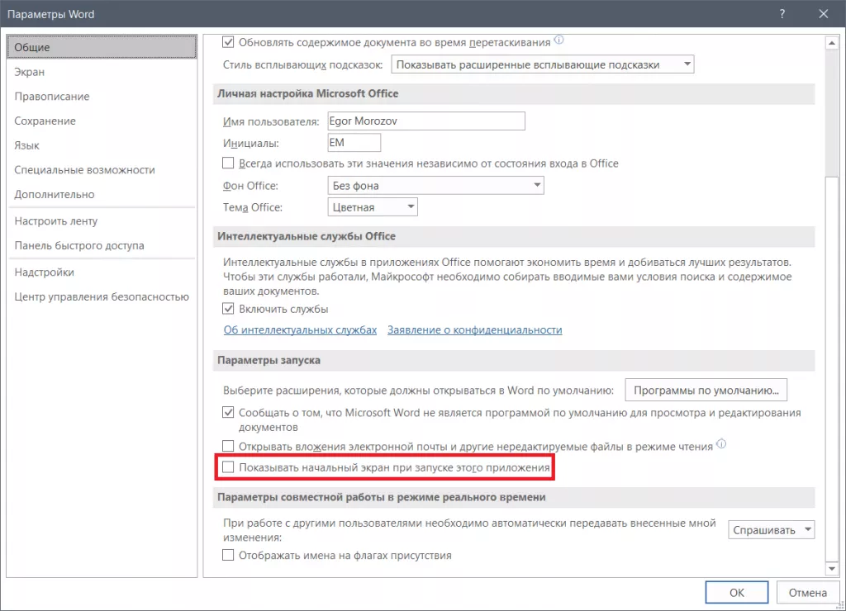Click the Инициалы field containing EM
846x611 pixels.
(x=354, y=142)
